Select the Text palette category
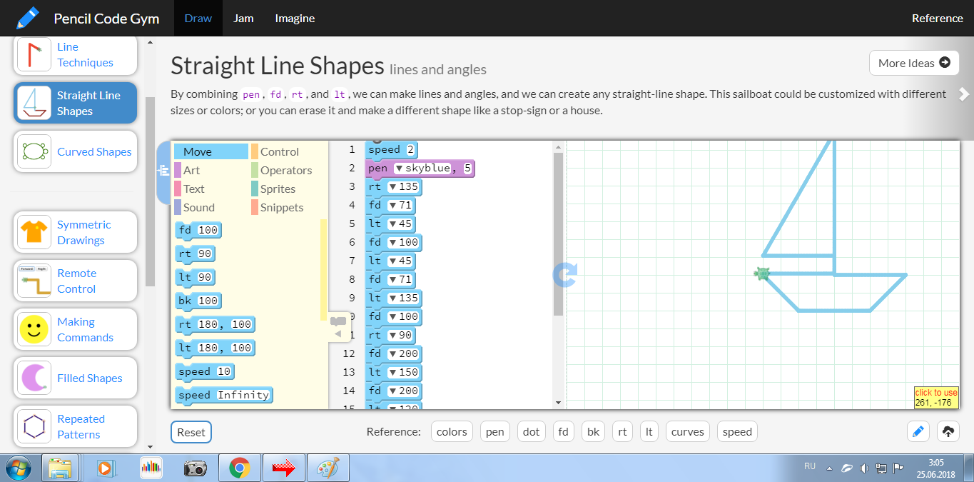 click(x=211, y=189)
